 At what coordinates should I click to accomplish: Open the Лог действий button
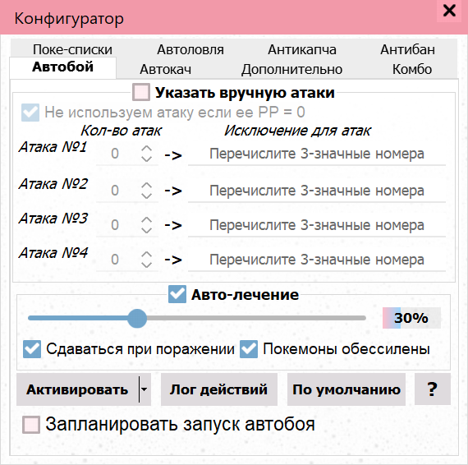click(x=218, y=389)
